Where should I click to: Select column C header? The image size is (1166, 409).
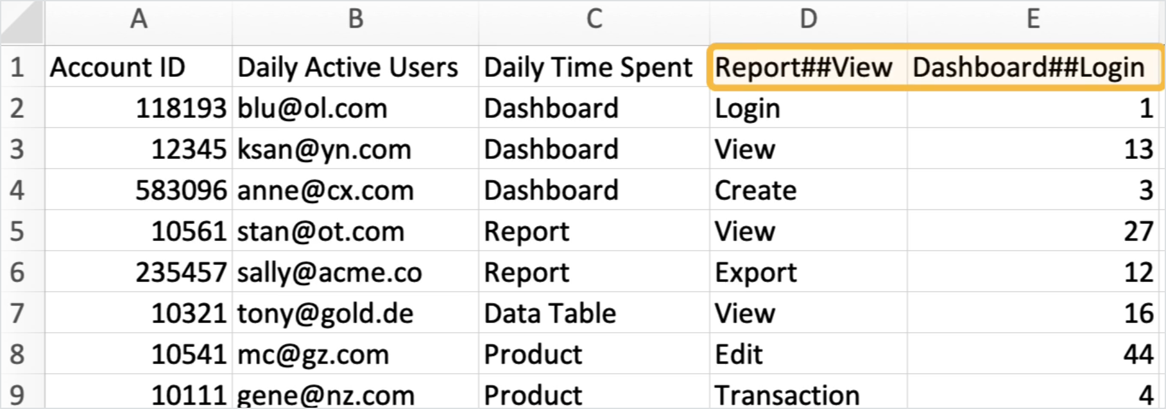click(594, 19)
